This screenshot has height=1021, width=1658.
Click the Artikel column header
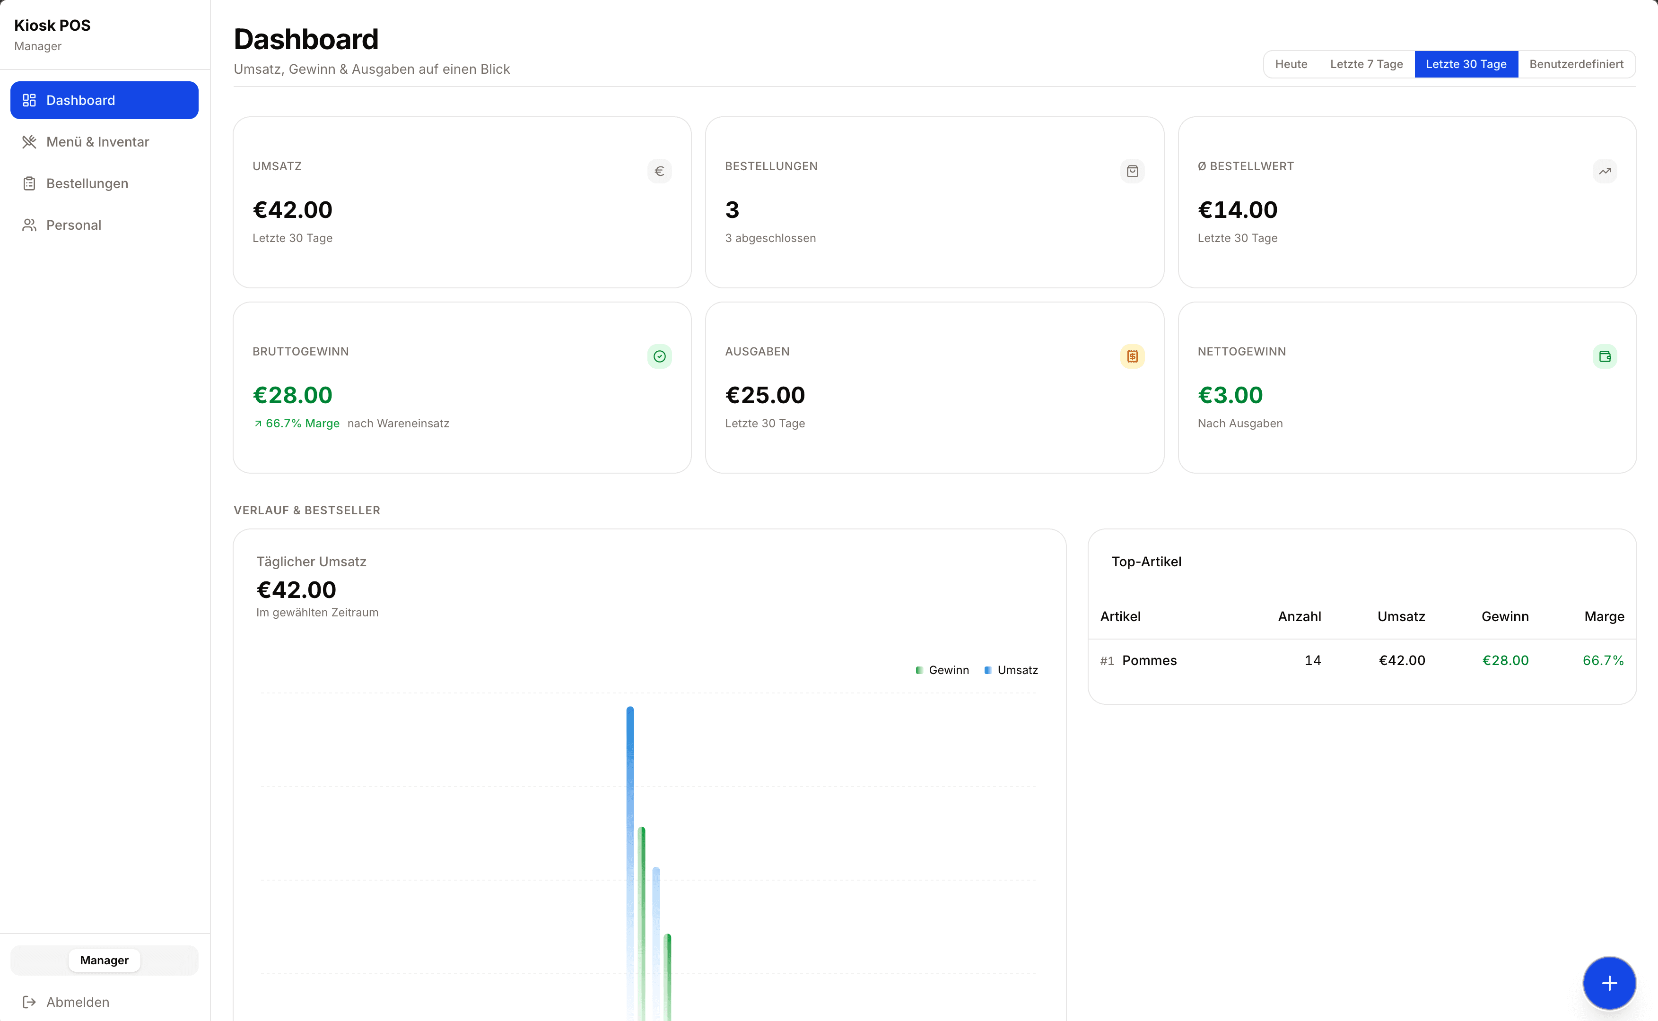(1120, 616)
